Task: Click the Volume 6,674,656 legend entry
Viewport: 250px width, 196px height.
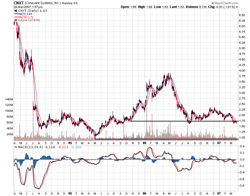Action: [29, 20]
